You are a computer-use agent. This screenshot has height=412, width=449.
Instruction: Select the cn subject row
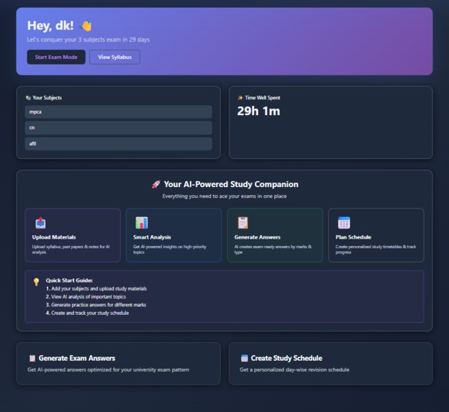[x=118, y=128]
